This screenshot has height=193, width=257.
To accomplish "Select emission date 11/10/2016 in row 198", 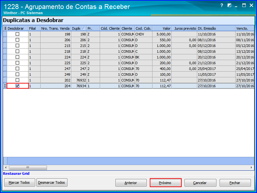I will (216, 34).
